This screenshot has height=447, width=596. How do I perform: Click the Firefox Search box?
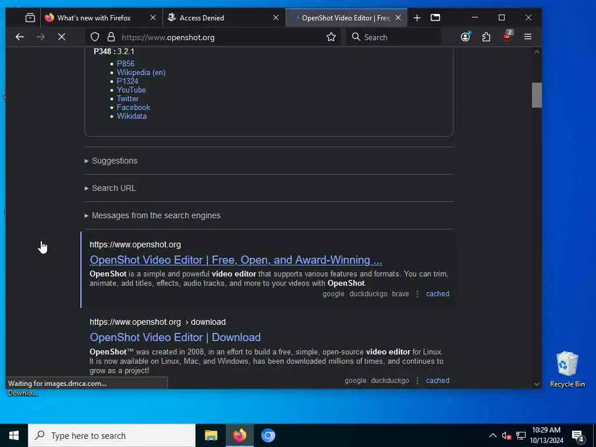[393, 37]
